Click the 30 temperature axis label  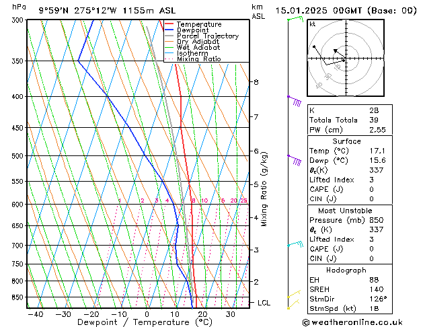pos(231,314)
